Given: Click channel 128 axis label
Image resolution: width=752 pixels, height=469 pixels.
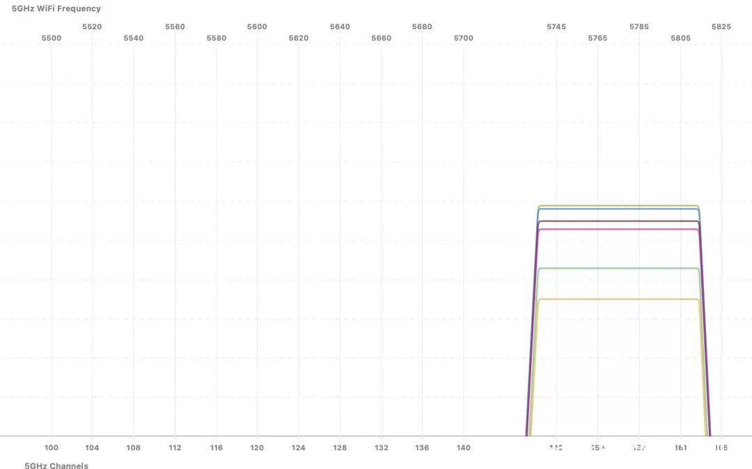Looking at the screenshot, I should coord(340,447).
